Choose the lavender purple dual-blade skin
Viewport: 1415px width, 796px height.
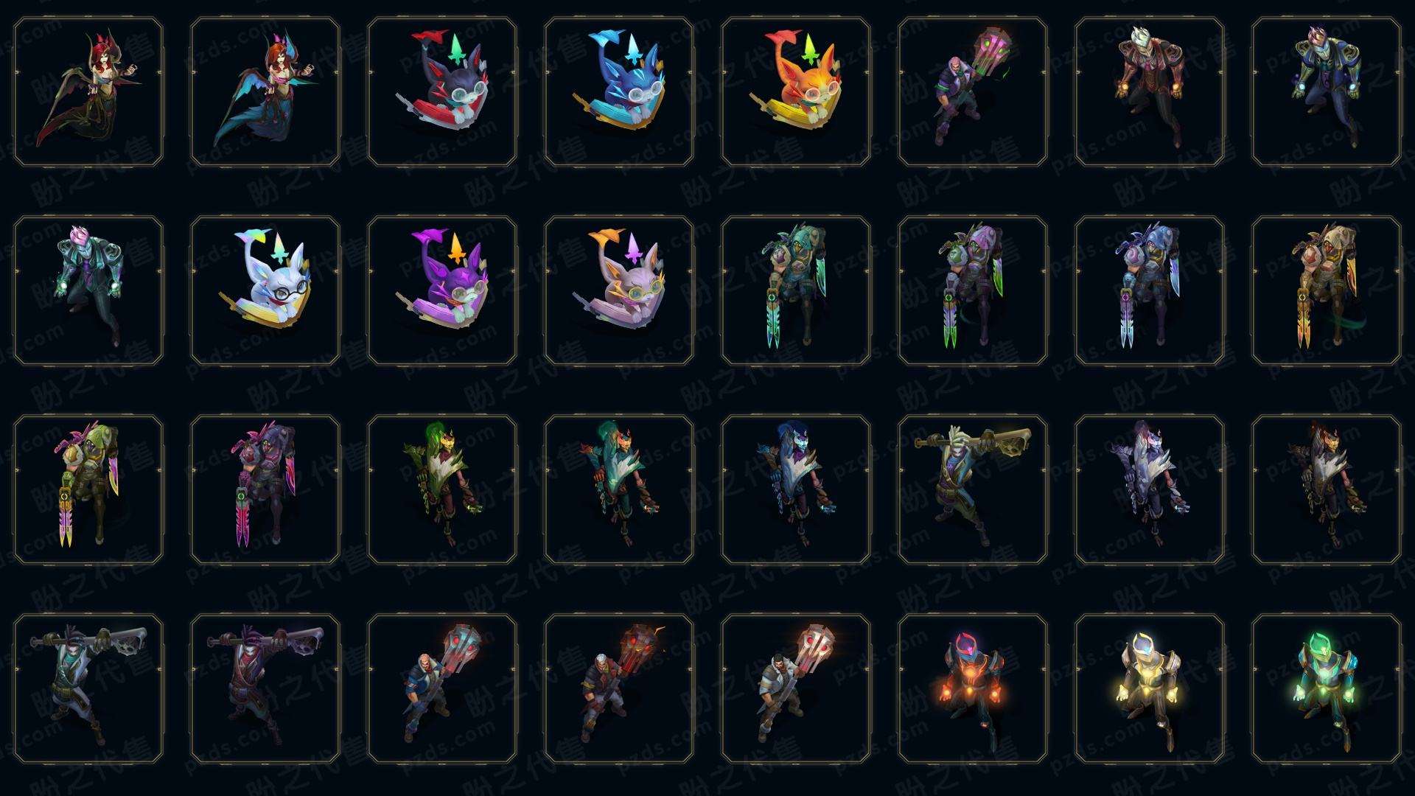click(973, 290)
